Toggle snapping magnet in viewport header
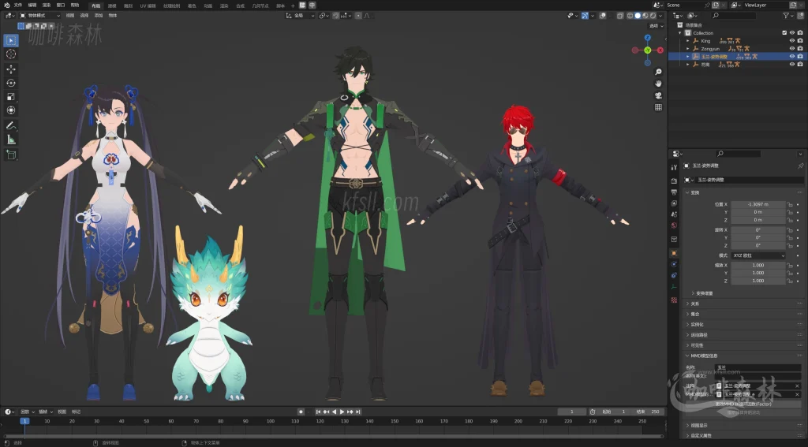This screenshot has width=808, height=447. (336, 16)
